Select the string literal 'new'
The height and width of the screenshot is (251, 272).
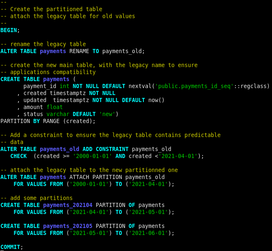coord(107,114)
